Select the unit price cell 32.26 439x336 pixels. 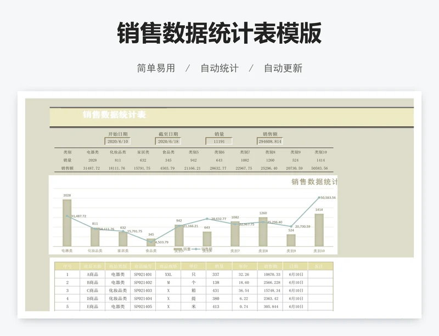[244, 275]
